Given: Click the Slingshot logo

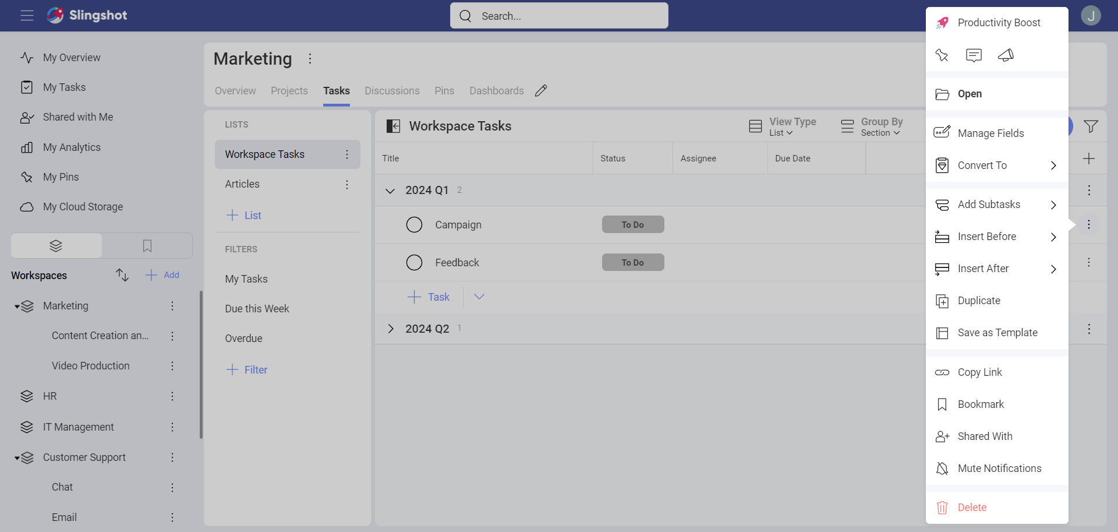Looking at the screenshot, I should (87, 15).
